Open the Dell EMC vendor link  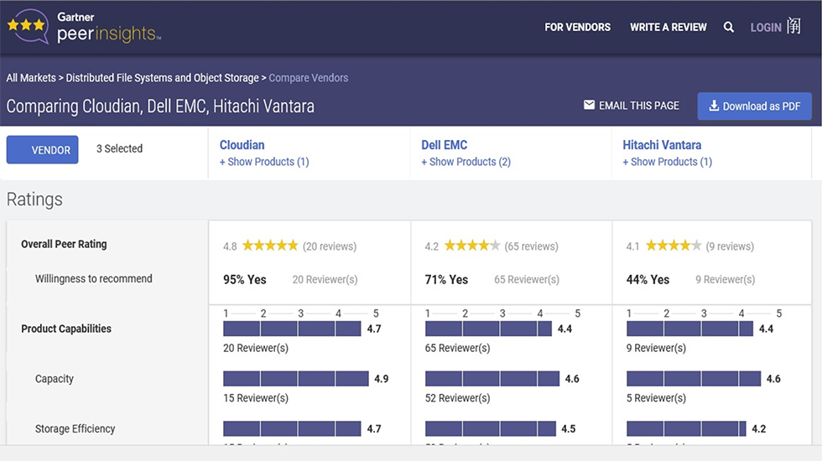coord(444,145)
